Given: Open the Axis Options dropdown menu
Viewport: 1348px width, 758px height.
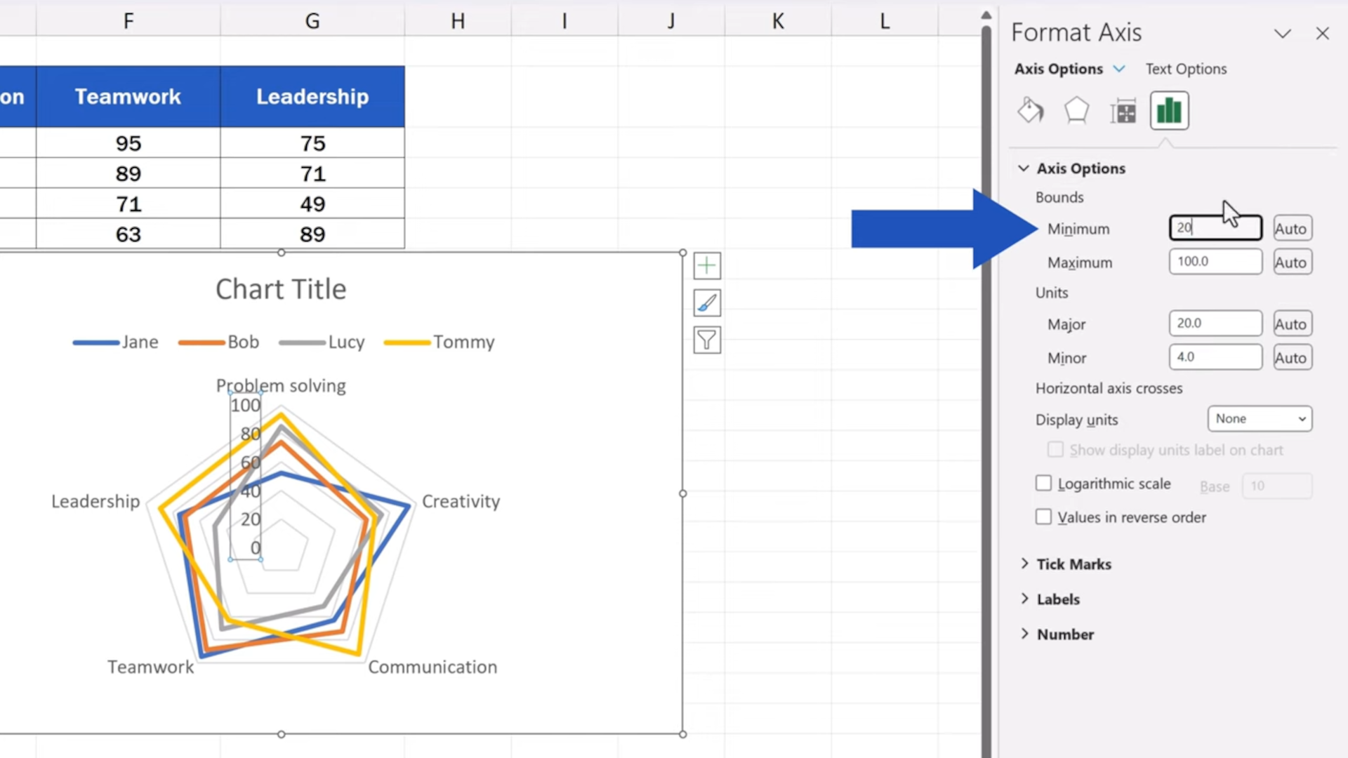Looking at the screenshot, I should point(1120,69).
